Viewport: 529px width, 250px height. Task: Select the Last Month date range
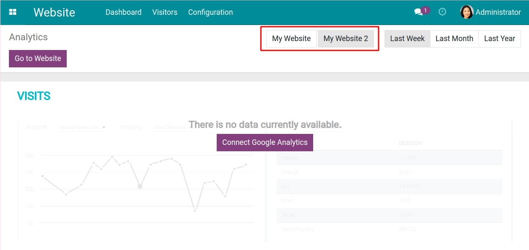pyautogui.click(x=454, y=39)
